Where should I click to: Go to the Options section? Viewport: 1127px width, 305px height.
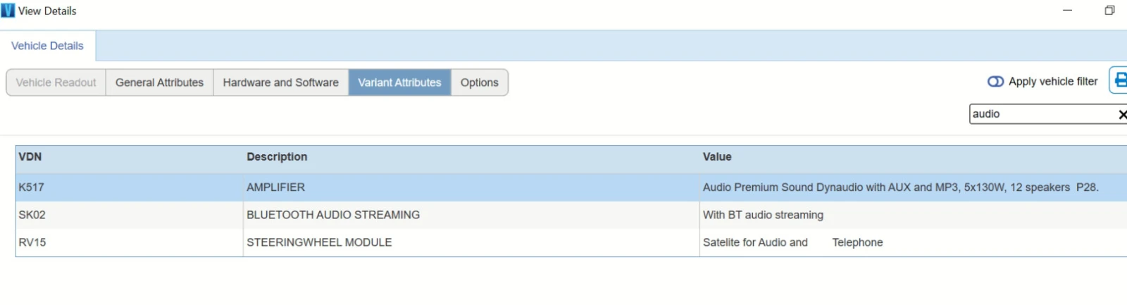click(x=479, y=82)
